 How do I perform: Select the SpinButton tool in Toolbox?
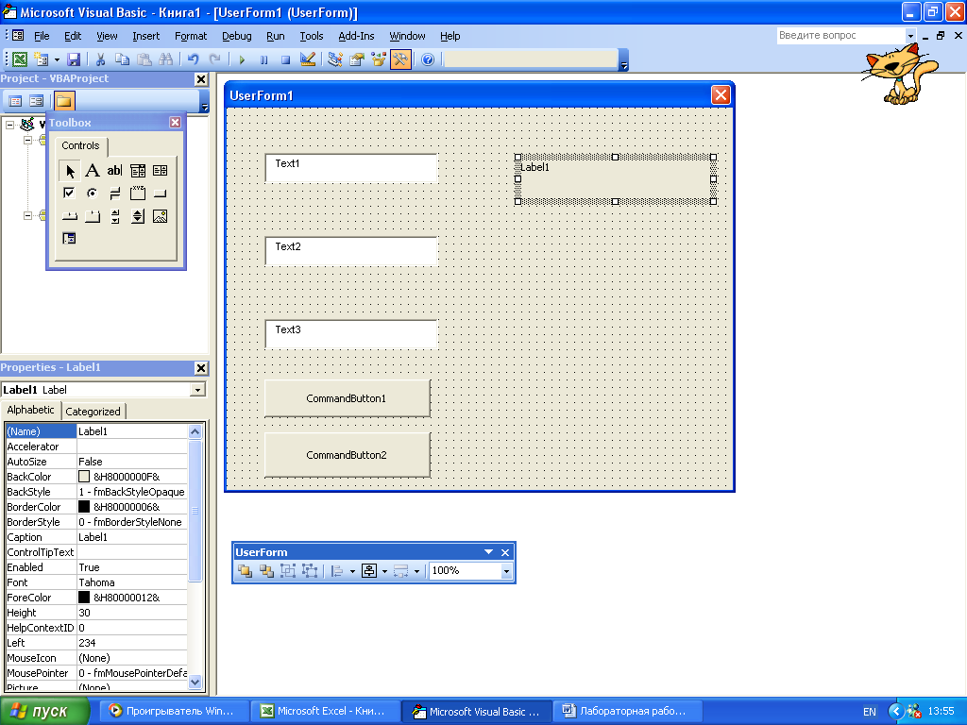point(138,216)
